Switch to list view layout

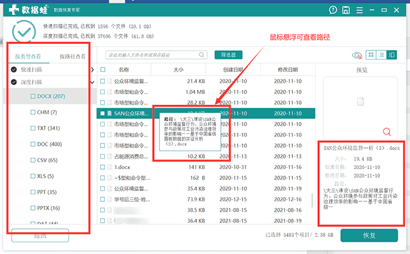pyautogui.click(x=381, y=54)
